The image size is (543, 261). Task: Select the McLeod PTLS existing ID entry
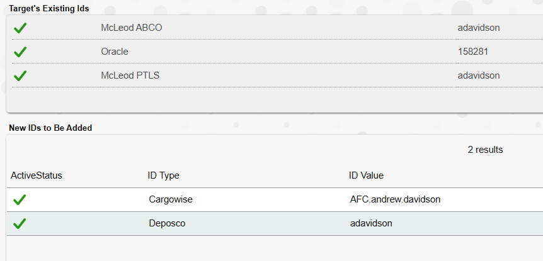(x=130, y=75)
